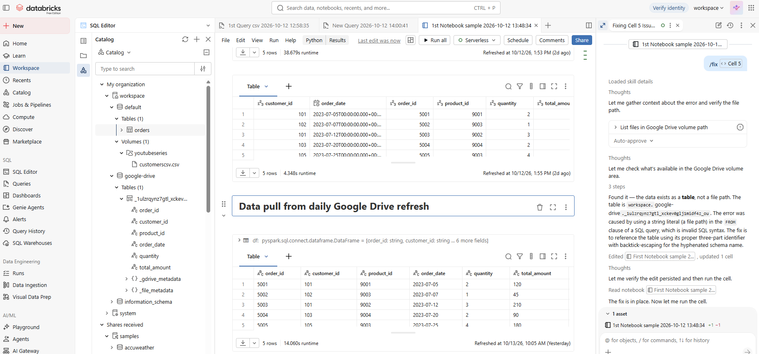Image resolution: width=759 pixels, height=354 pixels.
Task: Open the Run menu
Action: tap(274, 40)
